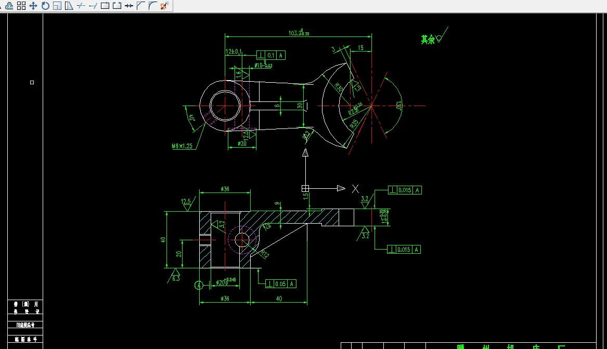Select the M8×1.25 thread callout
The height and width of the screenshot is (349, 607).
(x=182, y=146)
